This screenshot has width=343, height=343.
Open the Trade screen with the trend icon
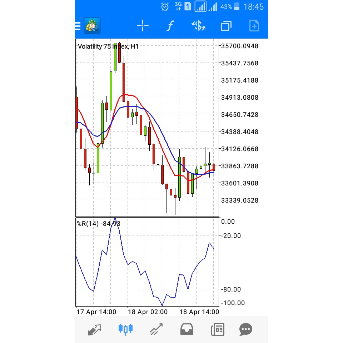(156, 329)
